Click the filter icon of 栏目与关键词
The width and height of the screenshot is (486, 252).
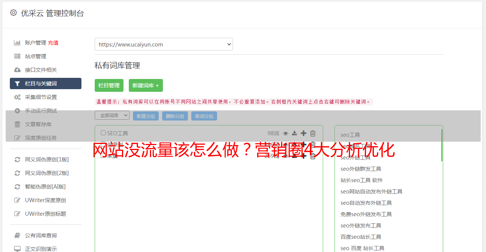coord(17,83)
